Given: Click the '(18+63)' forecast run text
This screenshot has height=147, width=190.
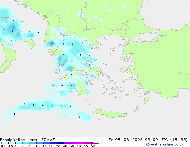Looking at the screenshot, I should (x=179, y=140).
